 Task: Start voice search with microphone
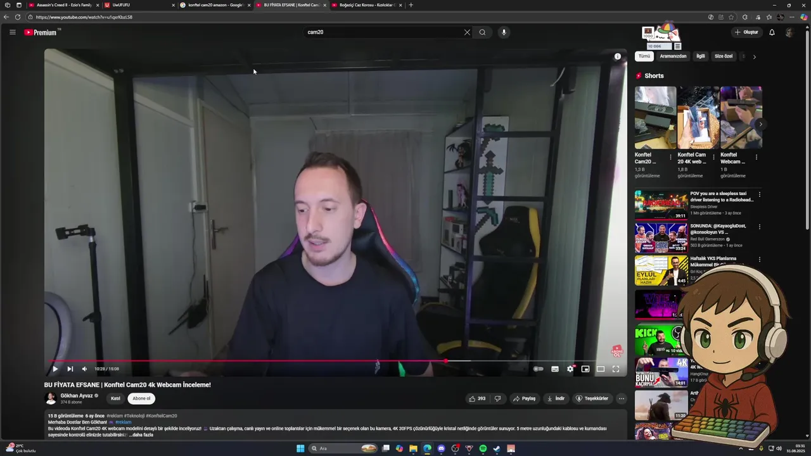[x=504, y=32]
